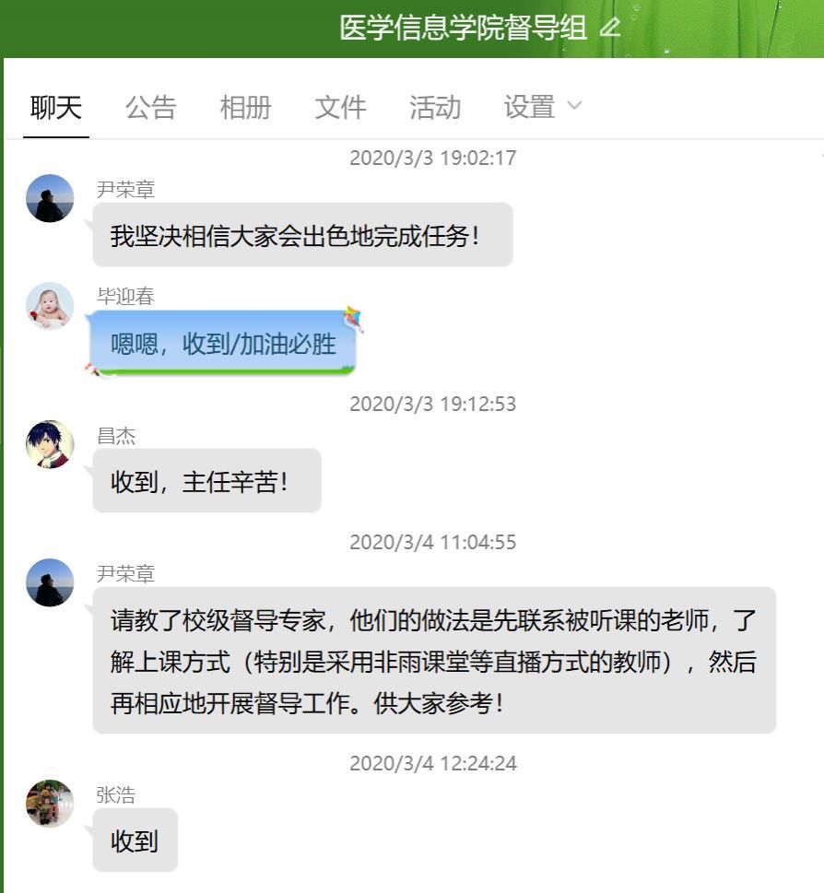Open the 文件 tab

pyautogui.click(x=340, y=107)
